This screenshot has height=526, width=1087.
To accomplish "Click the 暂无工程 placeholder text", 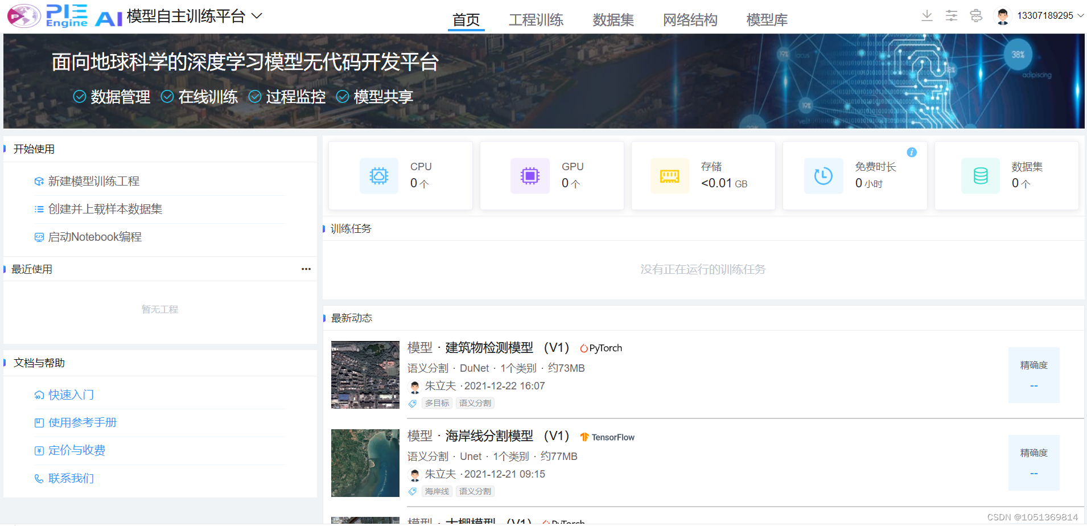I will tap(160, 309).
